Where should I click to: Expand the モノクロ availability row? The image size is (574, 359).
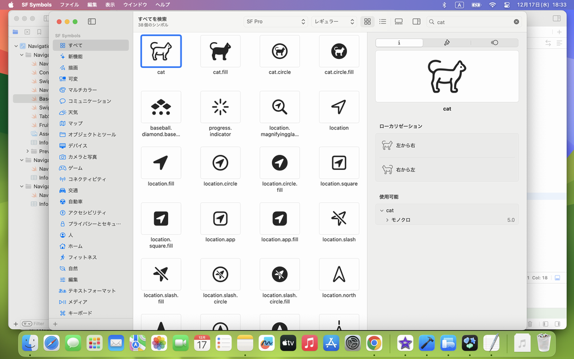pyautogui.click(x=387, y=220)
